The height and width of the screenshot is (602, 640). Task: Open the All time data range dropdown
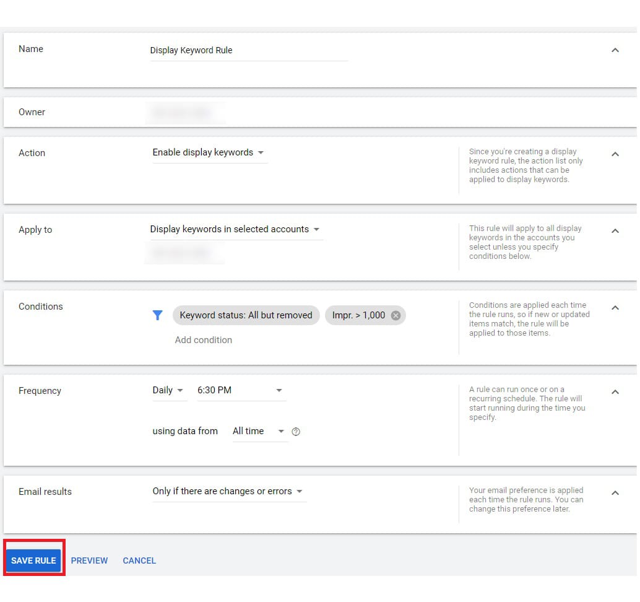(x=258, y=431)
